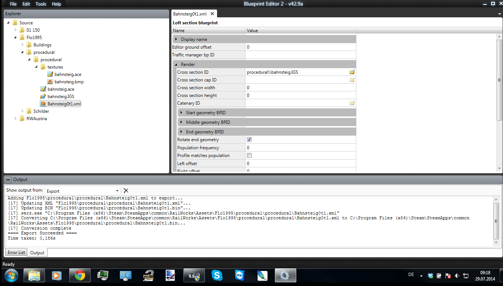Screen dimensions: 503x286
Task: Click the Cross section ID path field
Action: [297, 72]
